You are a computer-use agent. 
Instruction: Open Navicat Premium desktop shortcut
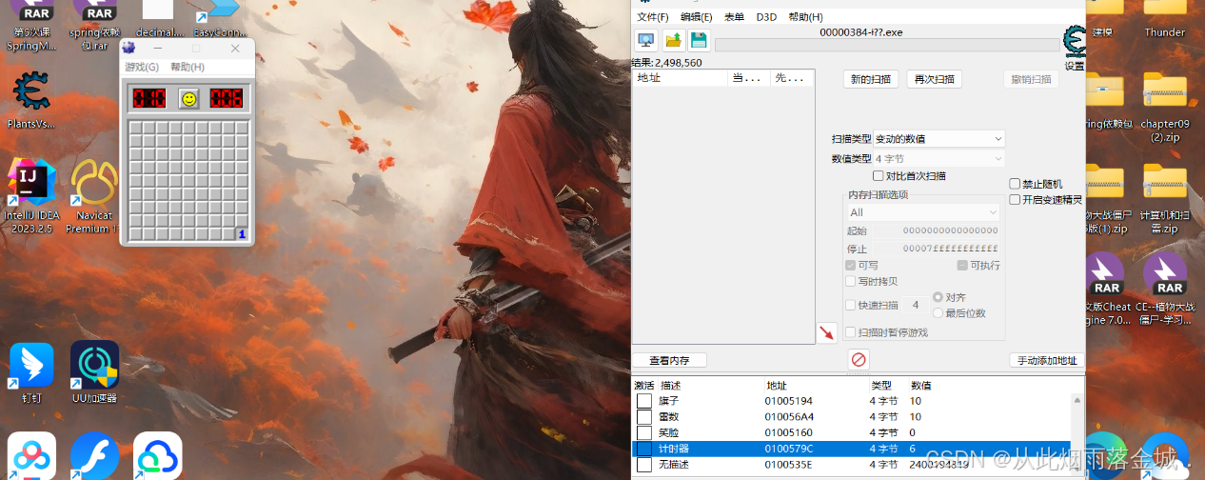pyautogui.click(x=93, y=195)
